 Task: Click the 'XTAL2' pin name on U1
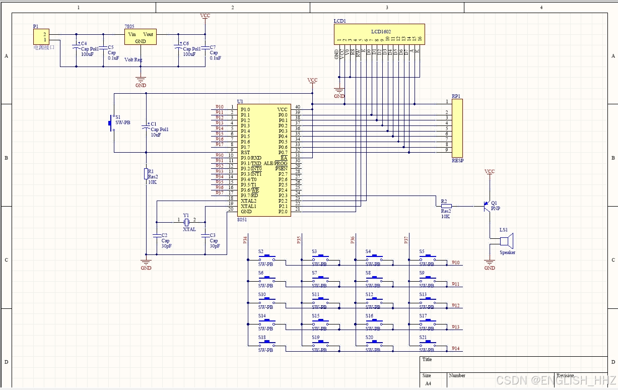click(248, 201)
